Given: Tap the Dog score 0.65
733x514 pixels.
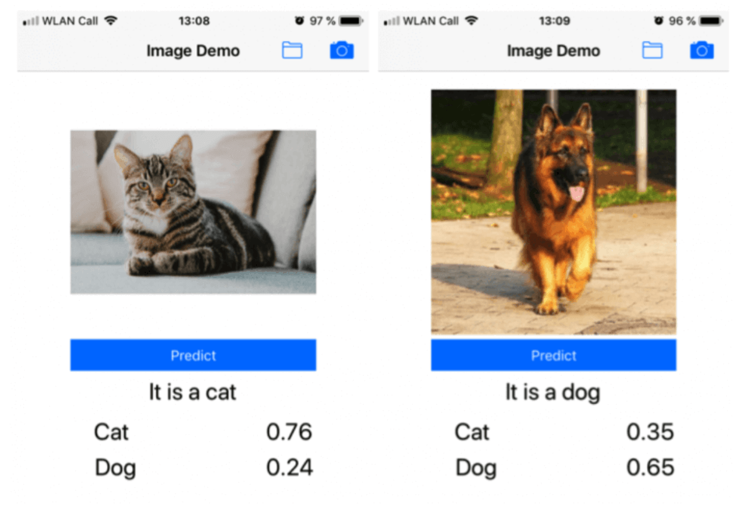Looking at the screenshot, I should click(651, 468).
